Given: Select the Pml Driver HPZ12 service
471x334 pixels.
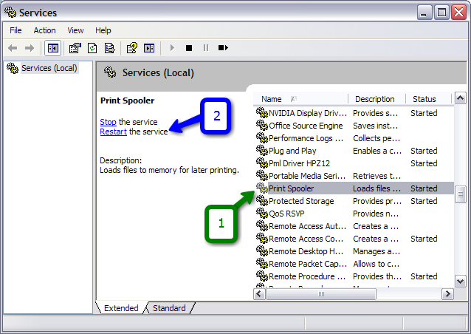Looking at the screenshot, I should tap(354, 163).
